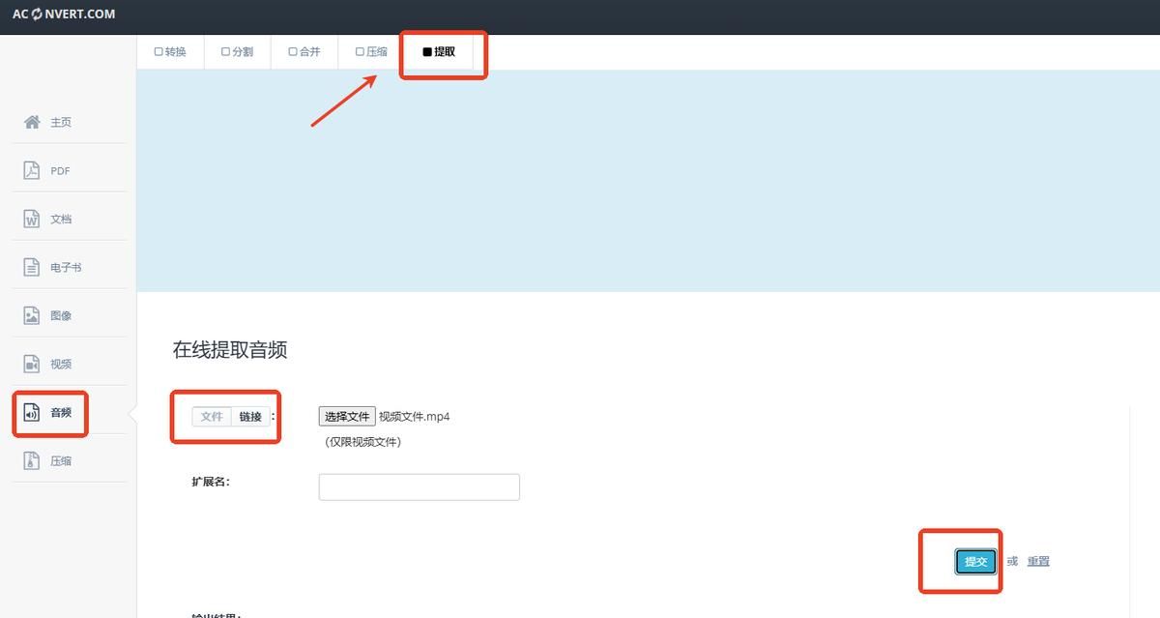The height and width of the screenshot is (618, 1160).
Task: Switch to the 提取 tab
Action: click(439, 52)
